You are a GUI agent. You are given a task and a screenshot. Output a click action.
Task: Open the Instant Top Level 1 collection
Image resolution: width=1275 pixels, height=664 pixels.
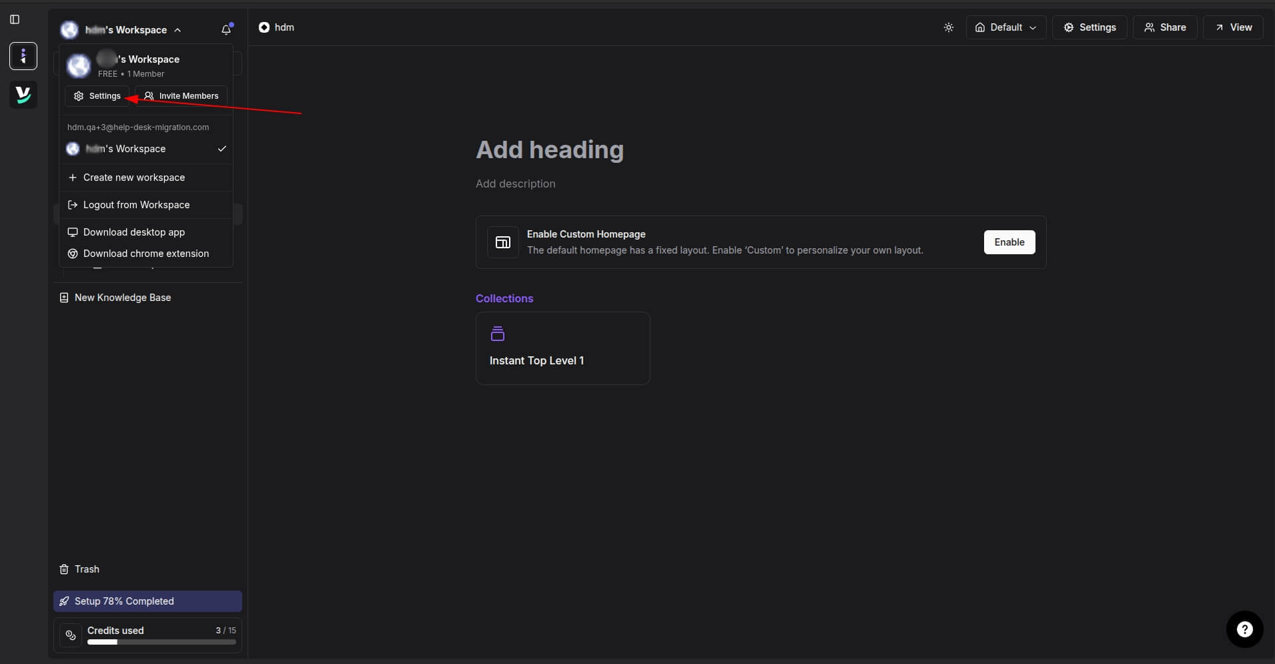click(x=562, y=348)
